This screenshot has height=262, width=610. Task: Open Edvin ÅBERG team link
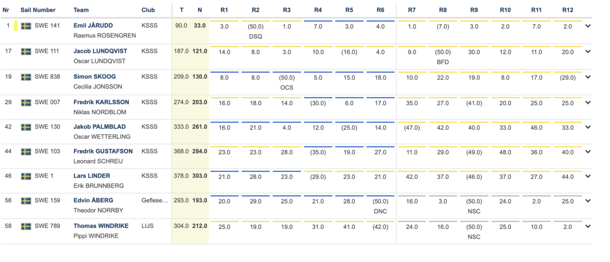pos(93,200)
